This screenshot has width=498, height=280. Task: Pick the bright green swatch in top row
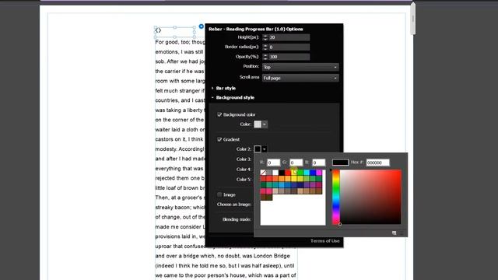[x=300, y=173]
